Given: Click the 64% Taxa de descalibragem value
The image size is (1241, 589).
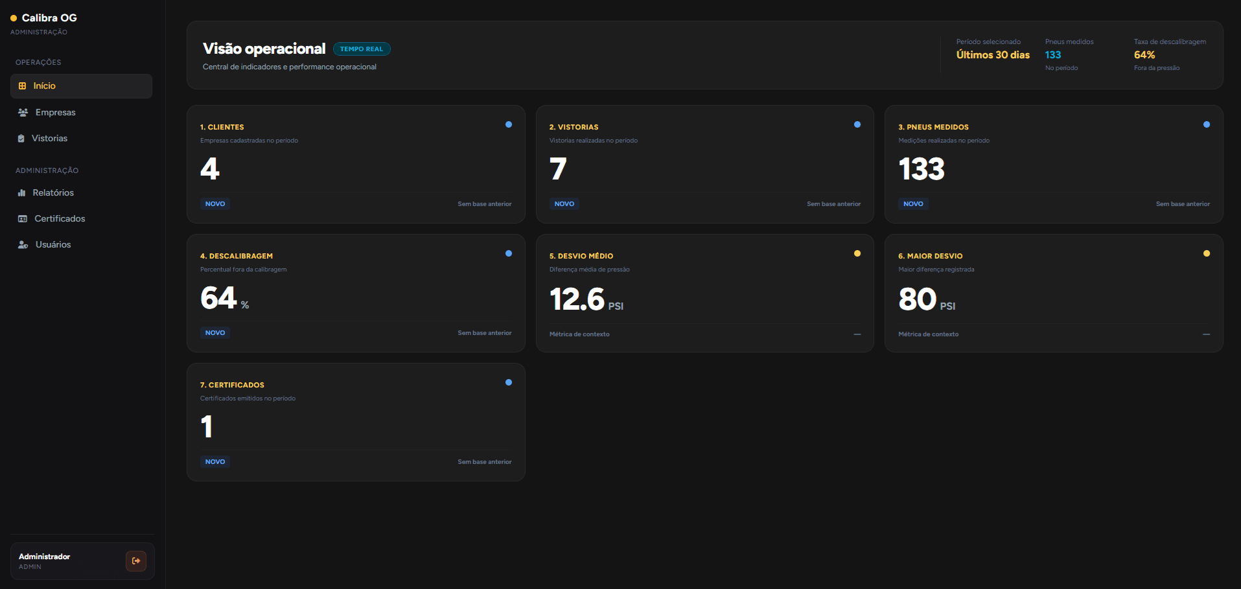Looking at the screenshot, I should pos(1144,55).
